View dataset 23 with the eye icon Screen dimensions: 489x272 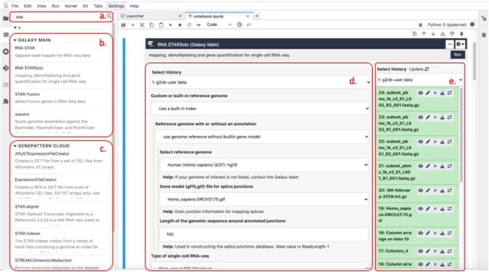420,117
